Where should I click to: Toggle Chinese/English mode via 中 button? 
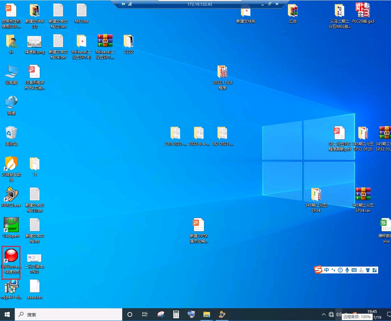(x=327, y=270)
